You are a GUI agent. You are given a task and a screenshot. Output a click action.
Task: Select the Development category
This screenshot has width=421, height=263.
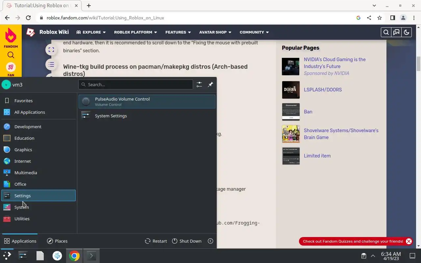pyautogui.click(x=38, y=127)
